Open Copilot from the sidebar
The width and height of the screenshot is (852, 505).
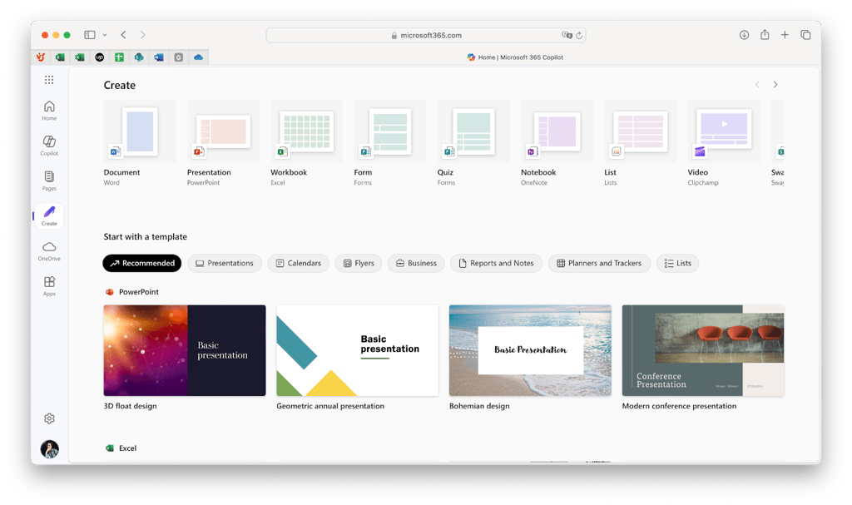click(49, 146)
